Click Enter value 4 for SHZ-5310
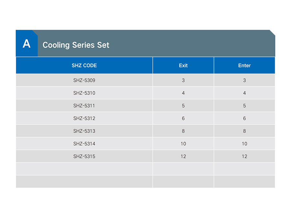Screen dimensions: 291x218 (244, 93)
